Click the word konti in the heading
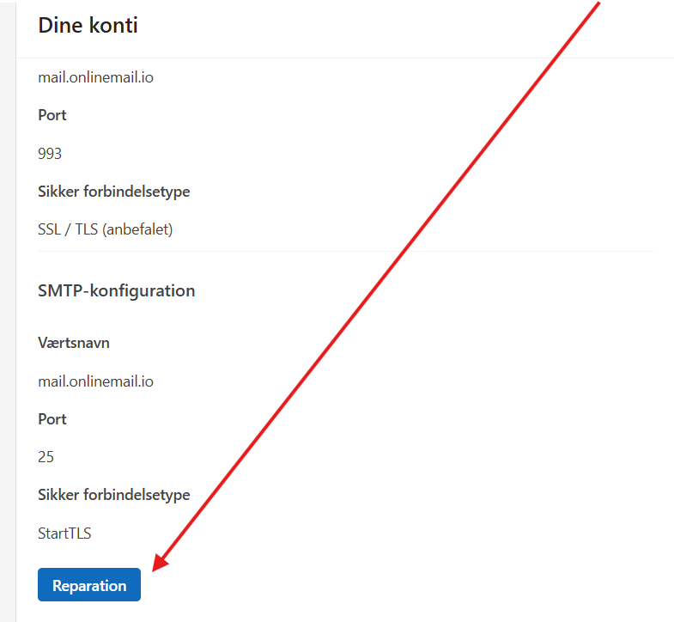The width and height of the screenshot is (674, 622). [114, 25]
